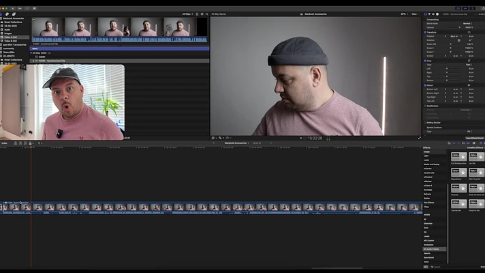This screenshot has width=485, height=273.
Task: Open the All Clips filter dropdown
Action: click(x=187, y=14)
